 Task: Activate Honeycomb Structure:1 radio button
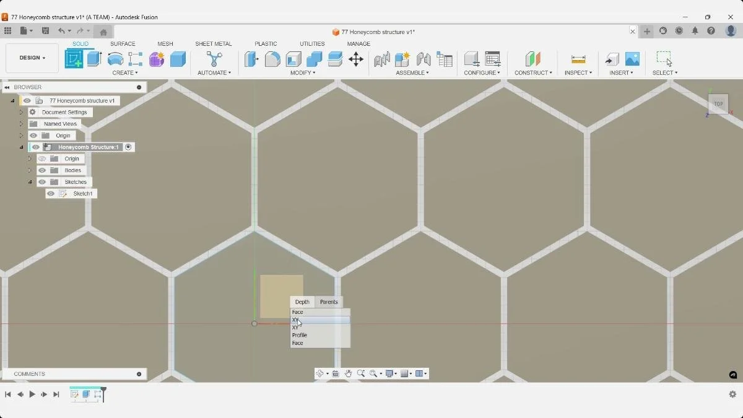coord(128,147)
